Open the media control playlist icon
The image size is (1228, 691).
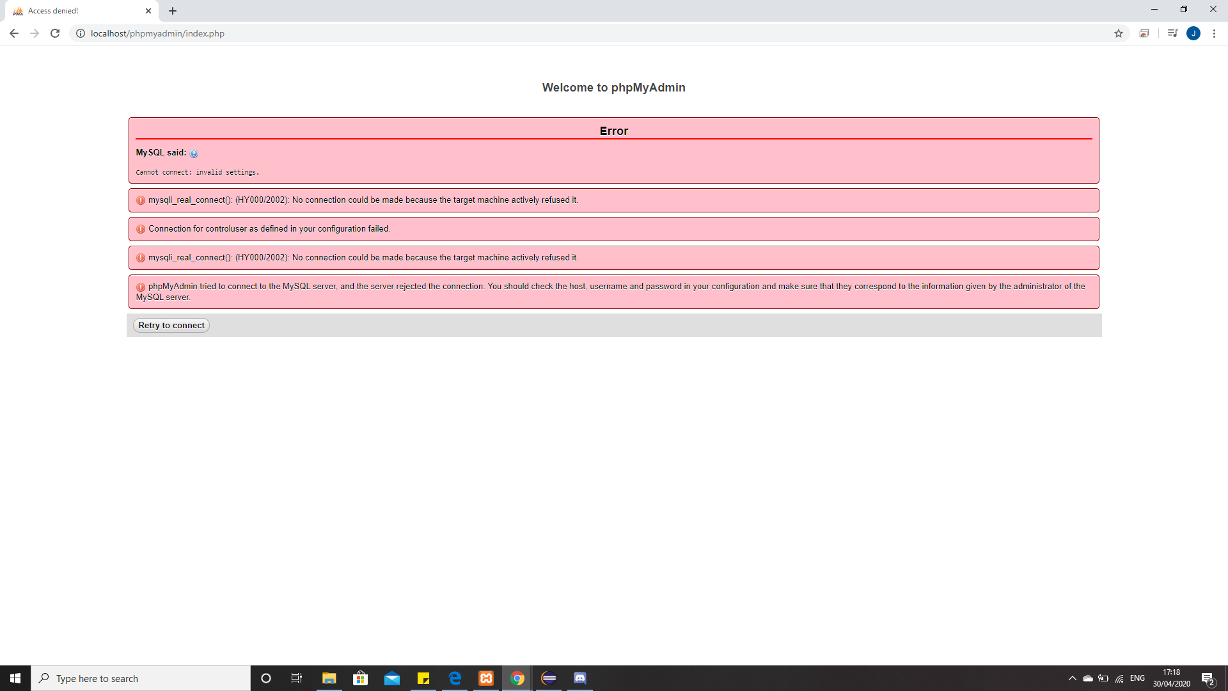[x=1172, y=33]
